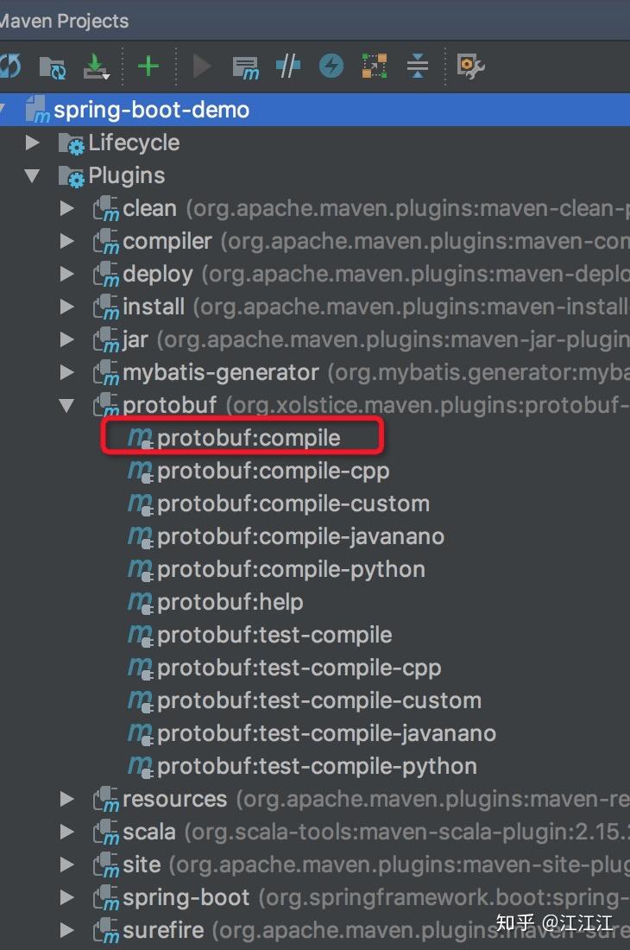Select the protobuf:test-compile-python goal
The width and height of the screenshot is (630, 950).
click(x=316, y=766)
